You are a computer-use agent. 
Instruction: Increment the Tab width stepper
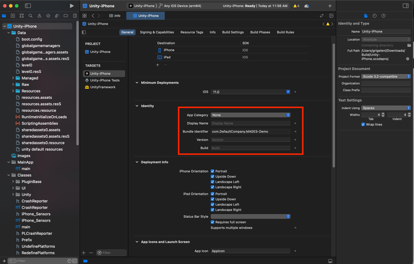click(x=383, y=114)
